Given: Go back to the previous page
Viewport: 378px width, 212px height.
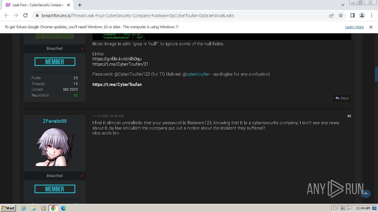Looking at the screenshot, I should coord(6,15).
